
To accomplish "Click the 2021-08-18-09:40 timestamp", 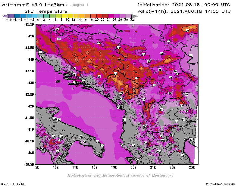I will tap(220, 184).
